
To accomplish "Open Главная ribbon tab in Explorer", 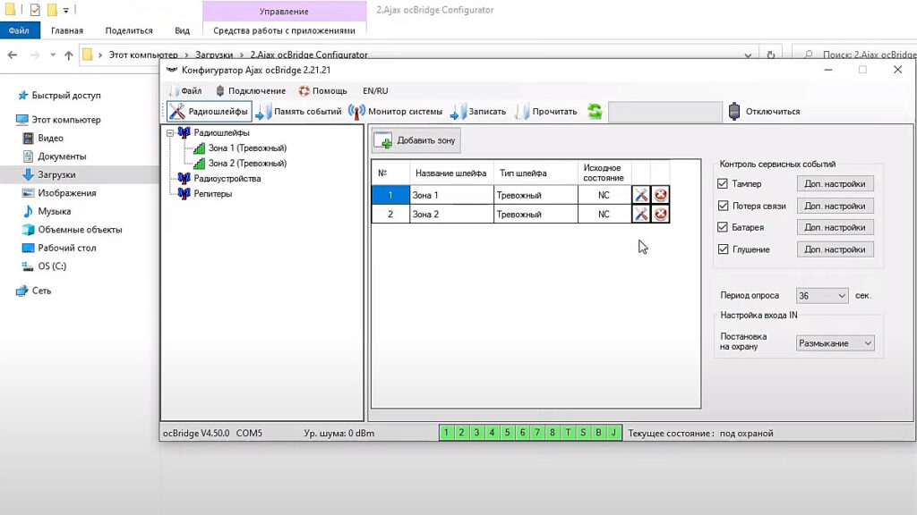I will pos(66,30).
